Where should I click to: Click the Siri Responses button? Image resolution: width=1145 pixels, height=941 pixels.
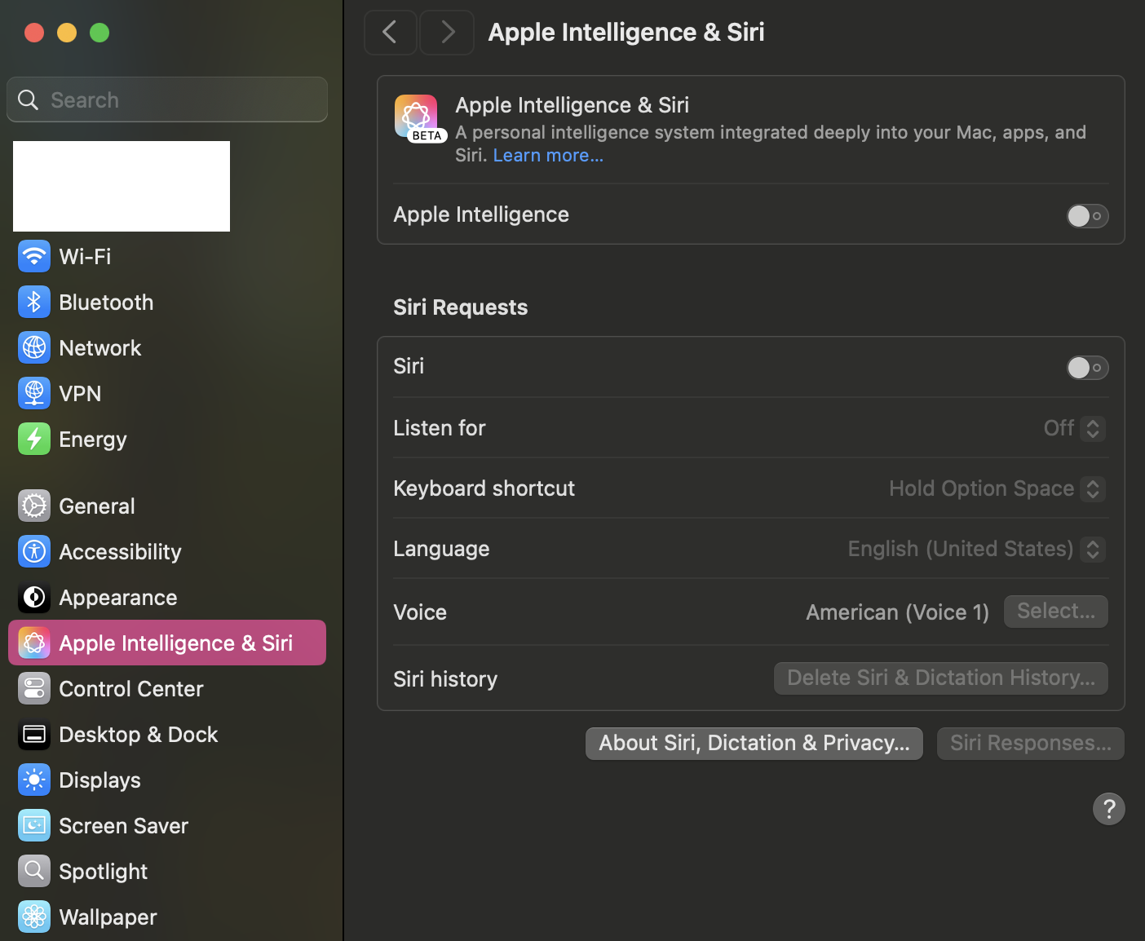[1031, 744]
